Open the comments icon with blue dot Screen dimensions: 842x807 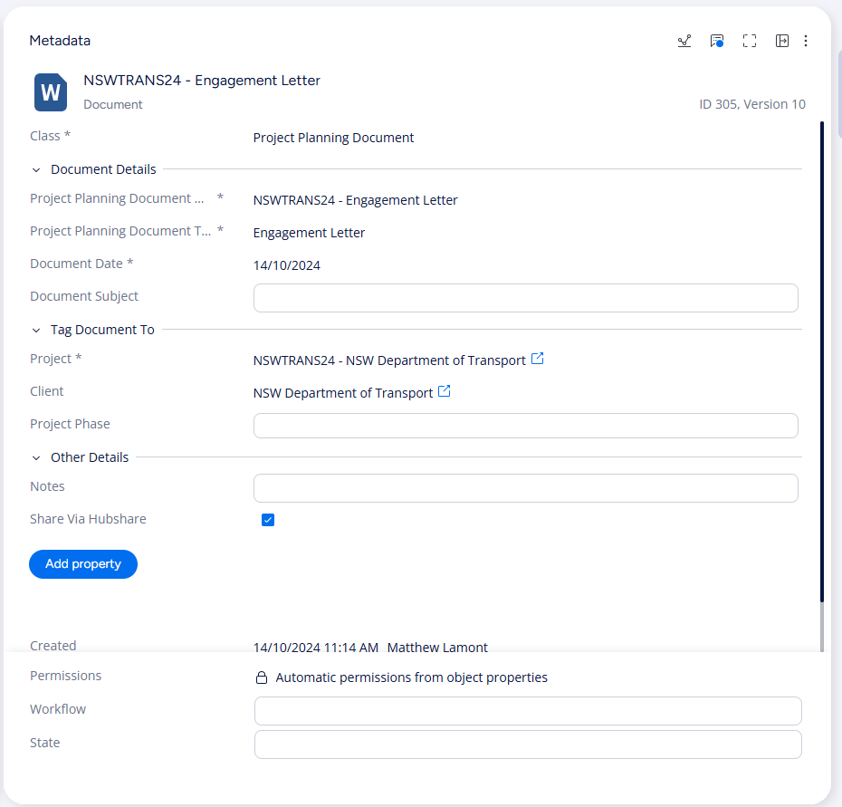tap(717, 41)
